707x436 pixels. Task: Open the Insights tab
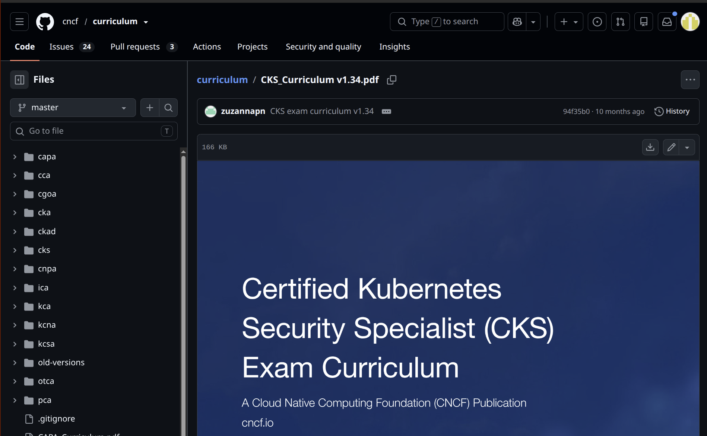pos(394,47)
